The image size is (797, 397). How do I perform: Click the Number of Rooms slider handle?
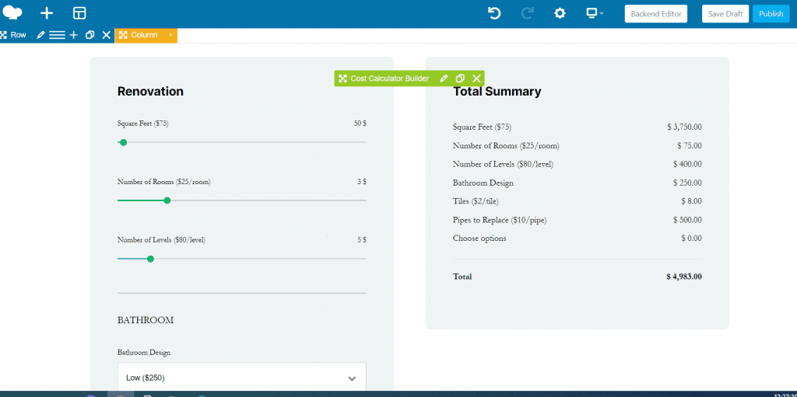click(x=167, y=200)
